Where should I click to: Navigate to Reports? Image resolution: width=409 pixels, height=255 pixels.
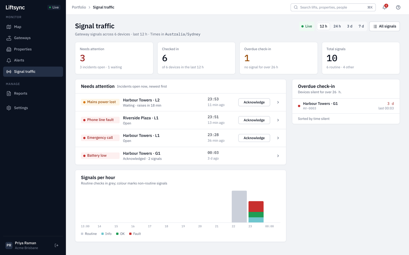(33, 94)
